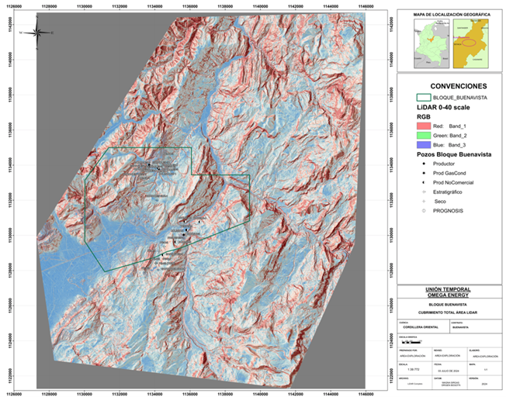
Task: Click the north arrow compass rose
Action: tap(37, 33)
